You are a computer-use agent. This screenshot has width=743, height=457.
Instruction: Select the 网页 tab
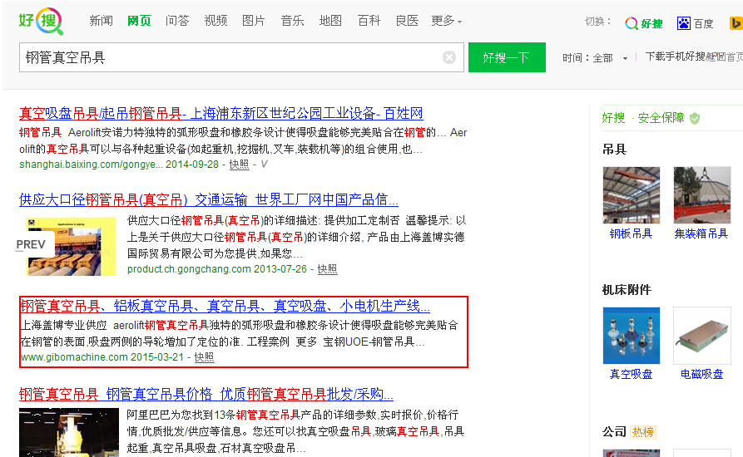pyautogui.click(x=139, y=21)
